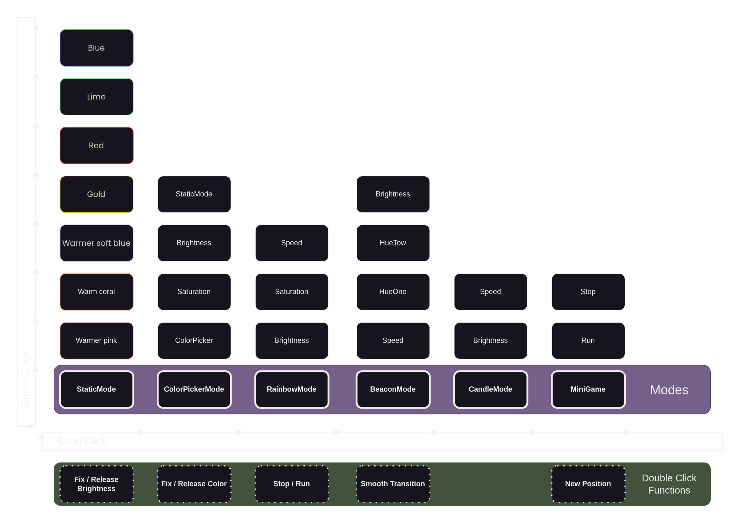The image size is (740, 518).
Task: Select the BeaconMode box
Action: 393,389
